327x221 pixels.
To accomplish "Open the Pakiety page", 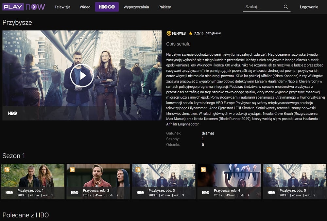I will [164, 7].
